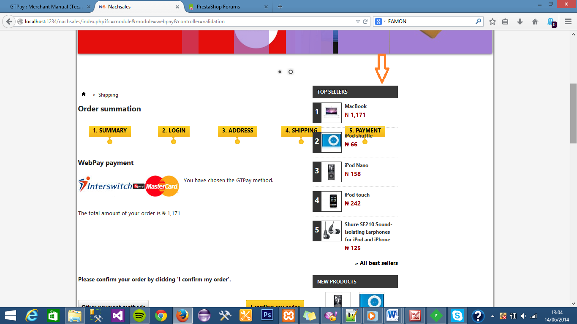Open XAMPP from the taskbar
Image resolution: width=577 pixels, height=324 pixels.
click(288, 316)
